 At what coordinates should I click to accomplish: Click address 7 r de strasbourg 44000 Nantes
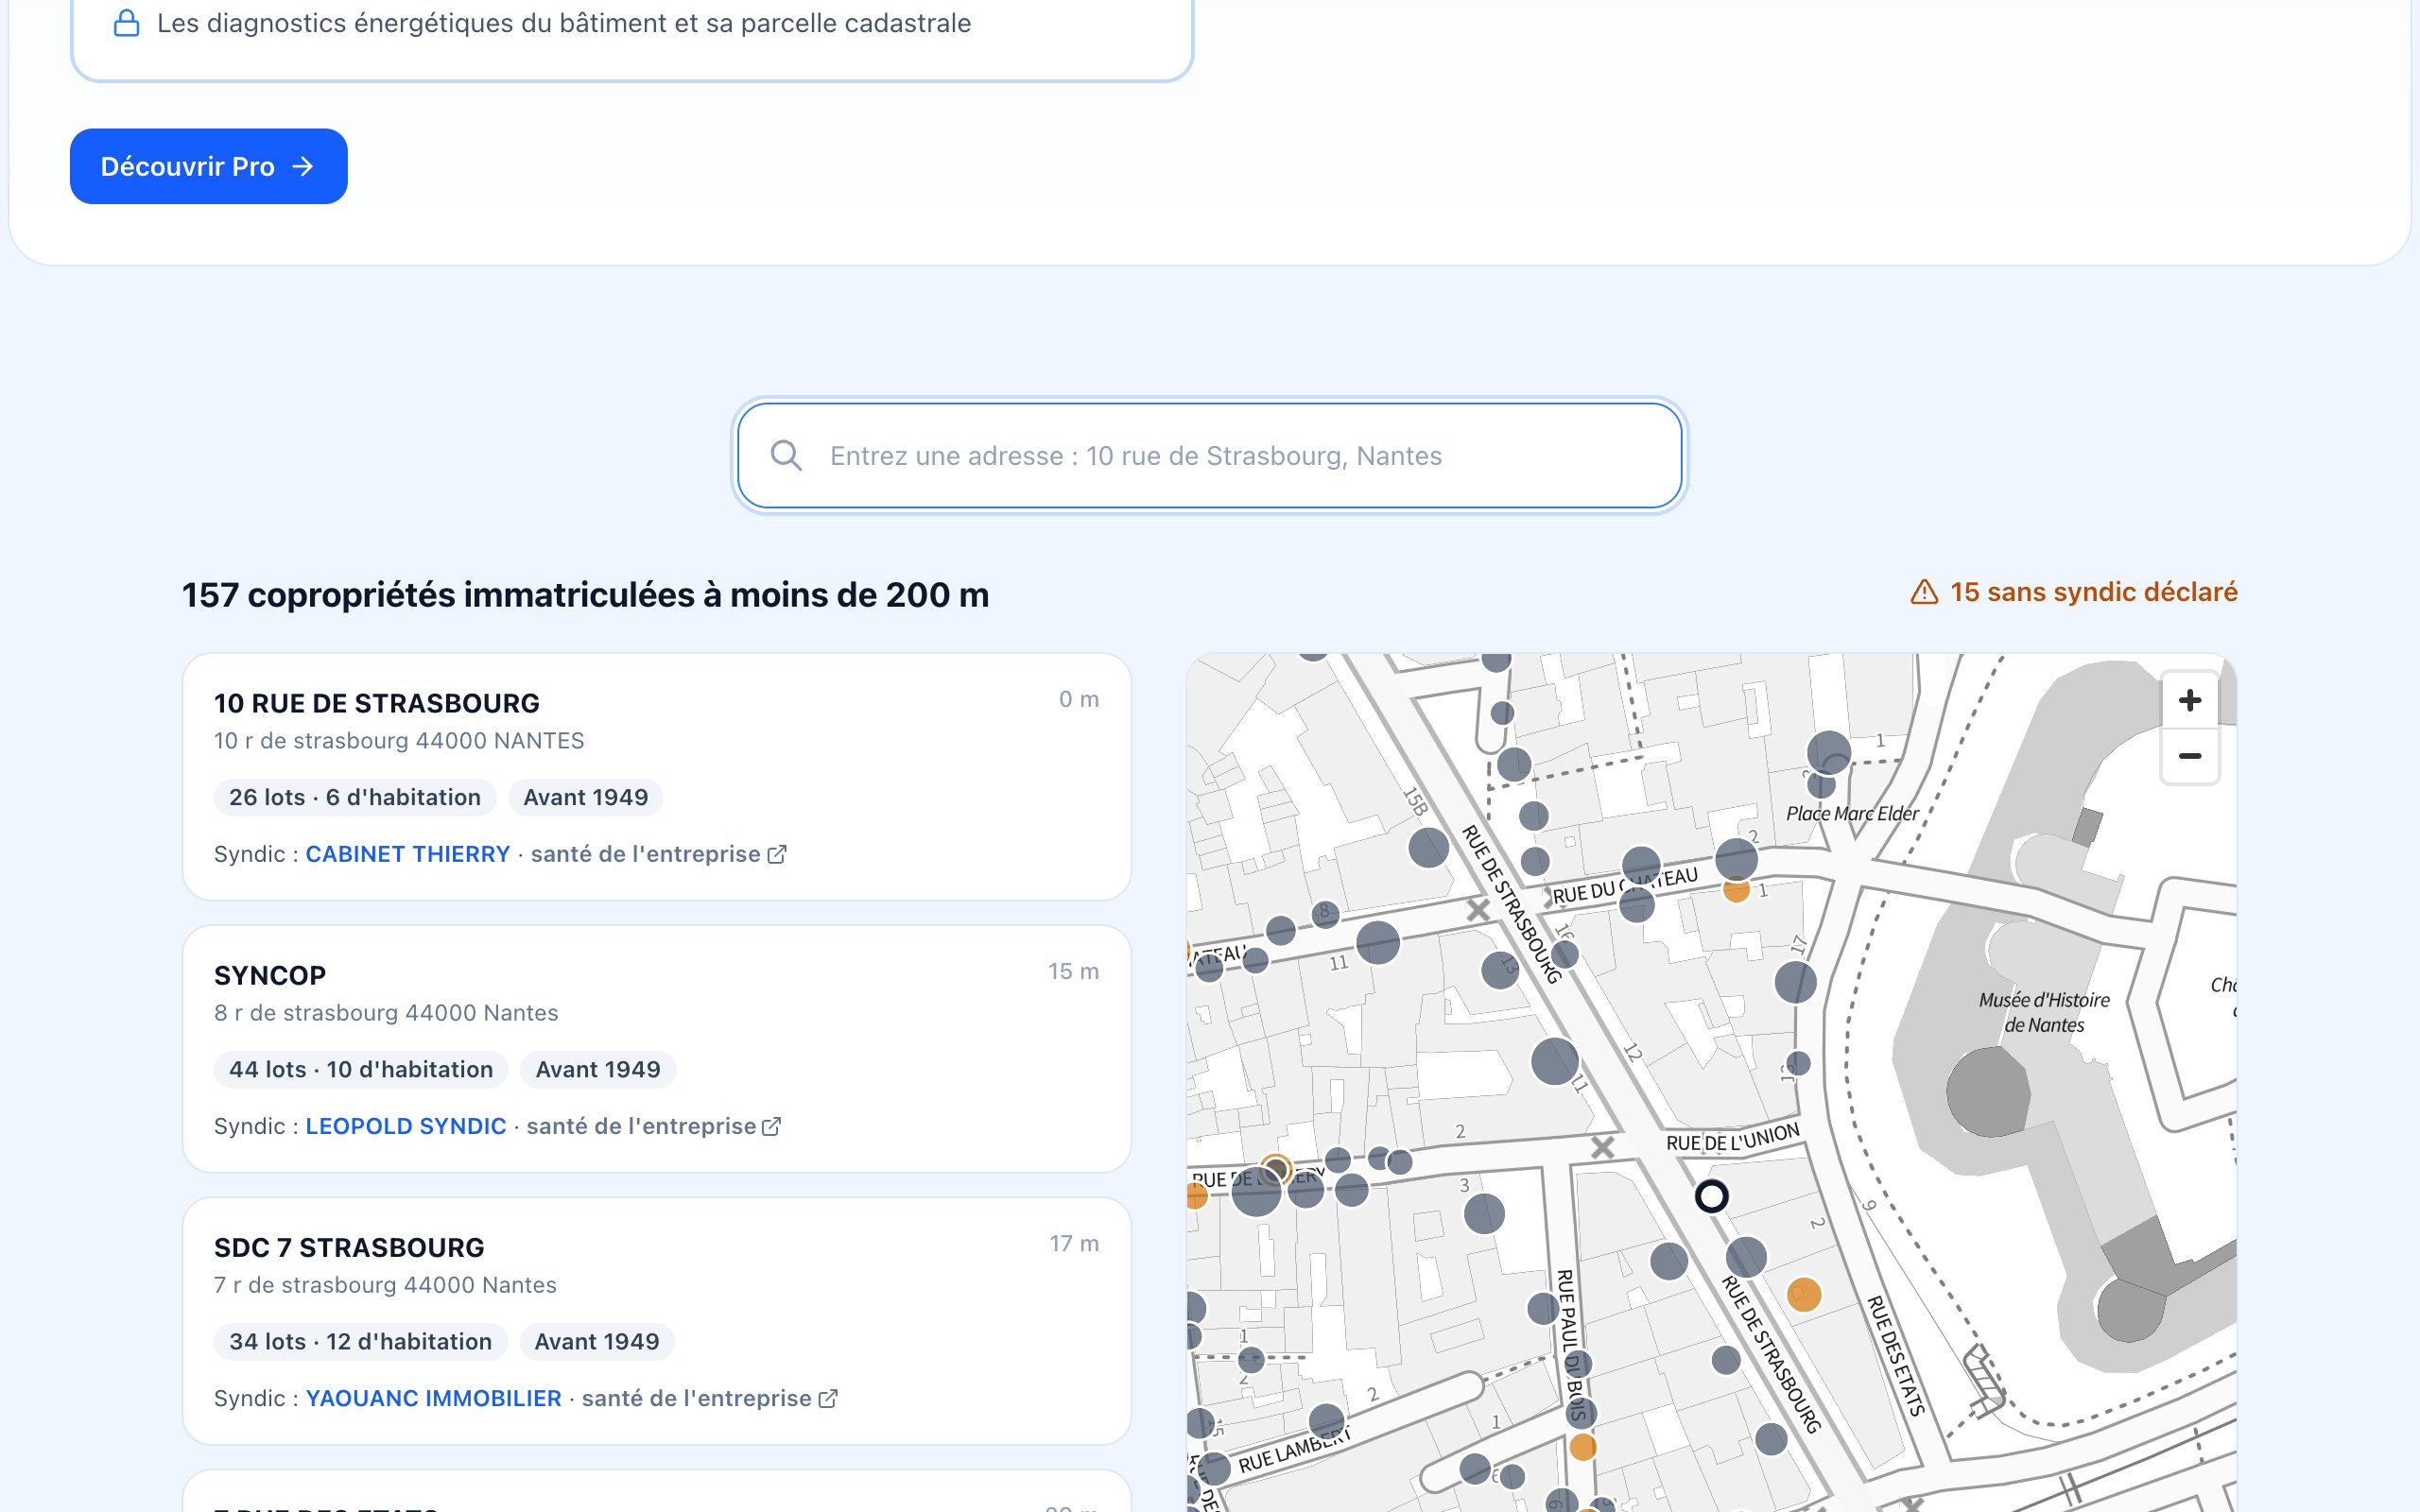coord(385,1285)
